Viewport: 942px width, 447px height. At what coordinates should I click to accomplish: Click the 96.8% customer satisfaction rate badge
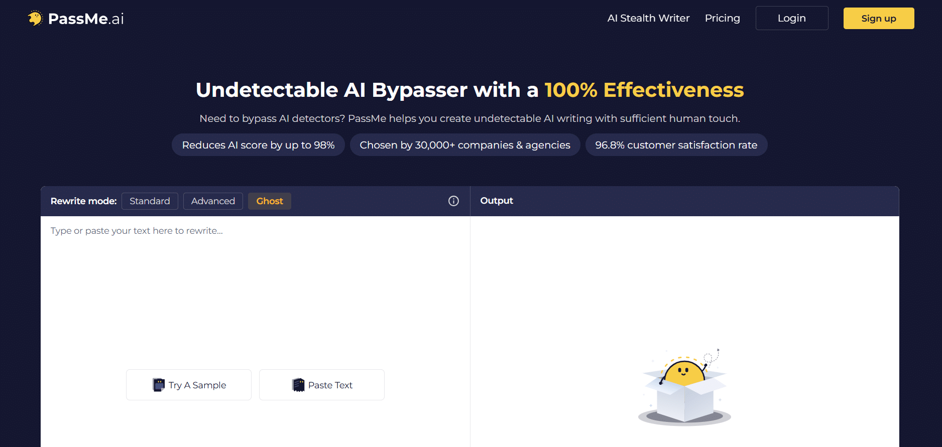pyautogui.click(x=676, y=145)
